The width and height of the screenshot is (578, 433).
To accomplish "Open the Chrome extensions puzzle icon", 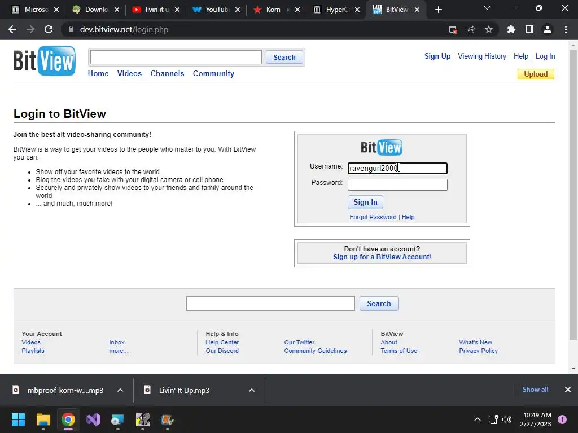I will tap(511, 29).
